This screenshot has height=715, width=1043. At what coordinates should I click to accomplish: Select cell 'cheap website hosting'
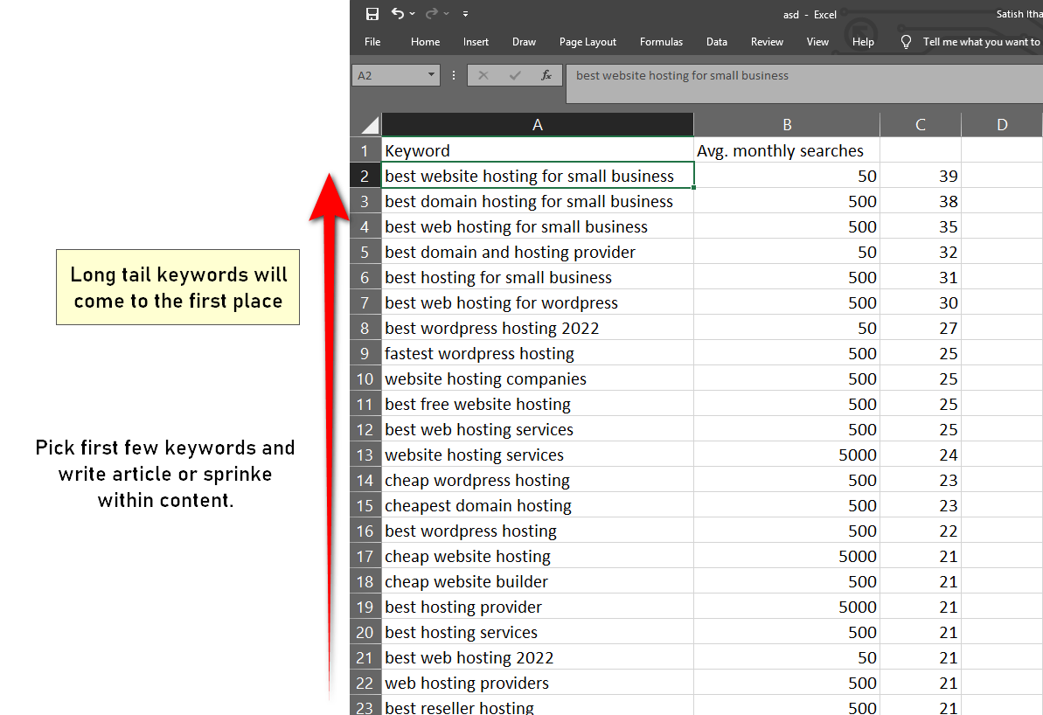coord(538,556)
